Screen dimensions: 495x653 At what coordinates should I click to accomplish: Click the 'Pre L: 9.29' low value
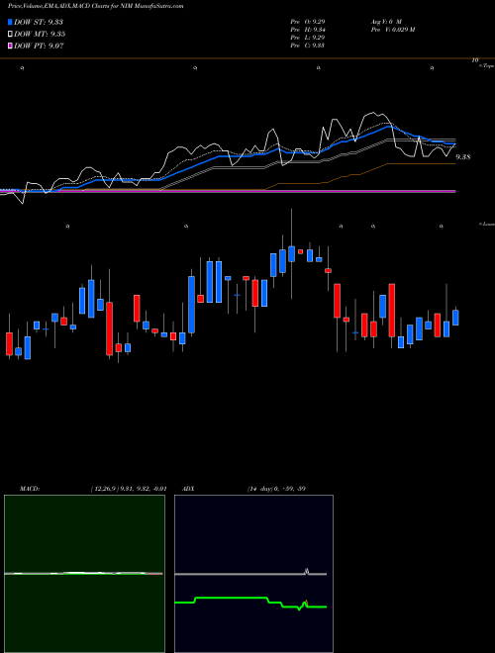[x=308, y=38]
